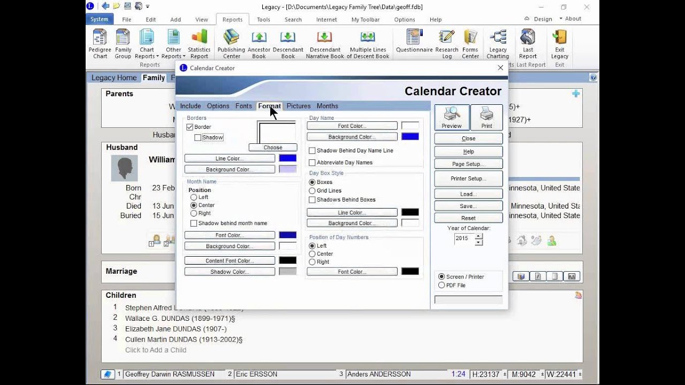Enable Shadow behind month name
Image resolution: width=685 pixels, height=385 pixels.
click(194, 224)
